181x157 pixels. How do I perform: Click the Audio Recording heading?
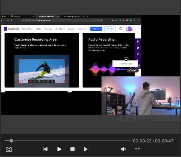pyautogui.click(x=101, y=39)
